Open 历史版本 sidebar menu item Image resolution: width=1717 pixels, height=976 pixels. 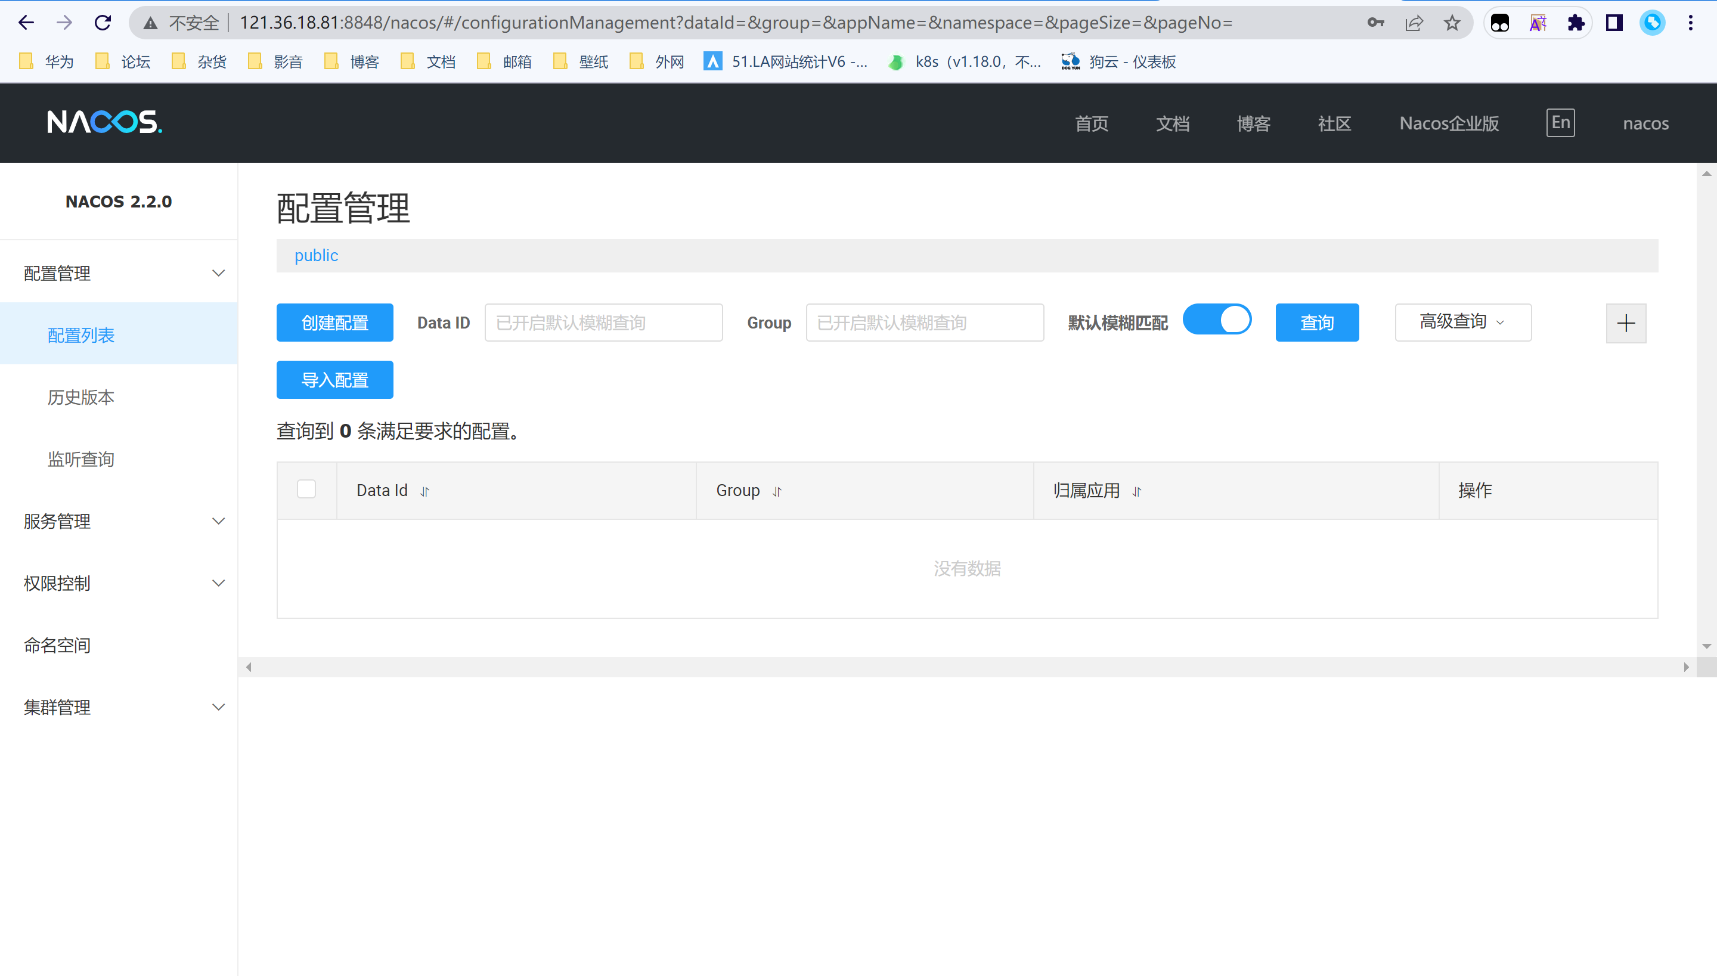pos(81,398)
